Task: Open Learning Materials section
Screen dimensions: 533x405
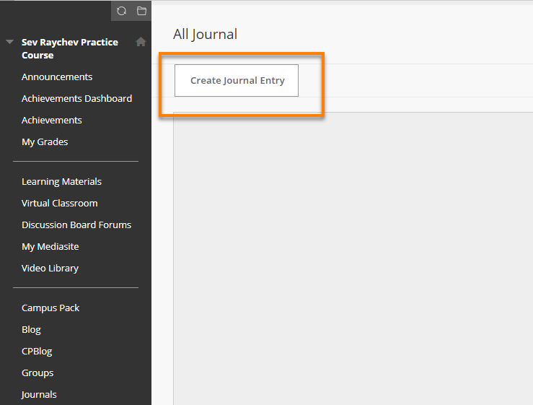Action: click(61, 182)
